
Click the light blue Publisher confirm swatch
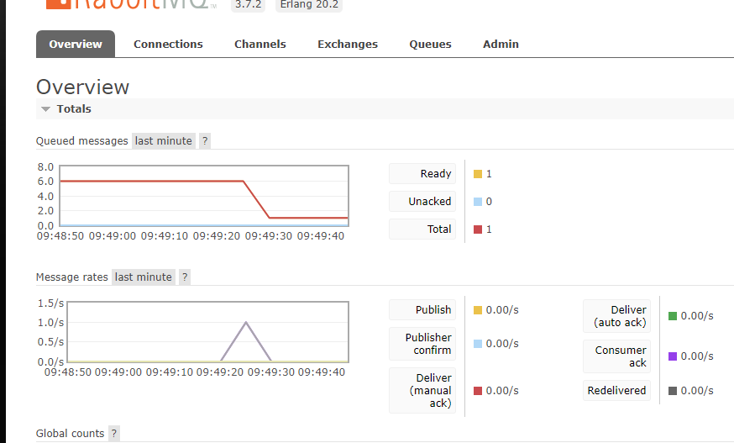click(478, 344)
